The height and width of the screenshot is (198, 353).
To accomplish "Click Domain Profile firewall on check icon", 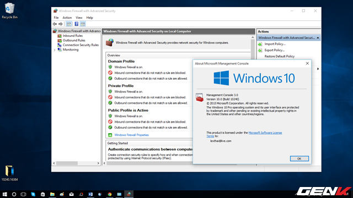I will pyautogui.click(x=110, y=67).
